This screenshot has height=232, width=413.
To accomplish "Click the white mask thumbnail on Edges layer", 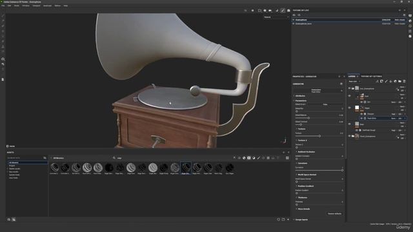I will pos(357,108).
